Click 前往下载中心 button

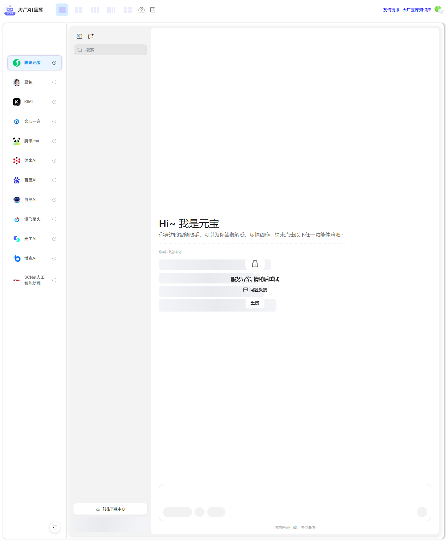[110, 509]
